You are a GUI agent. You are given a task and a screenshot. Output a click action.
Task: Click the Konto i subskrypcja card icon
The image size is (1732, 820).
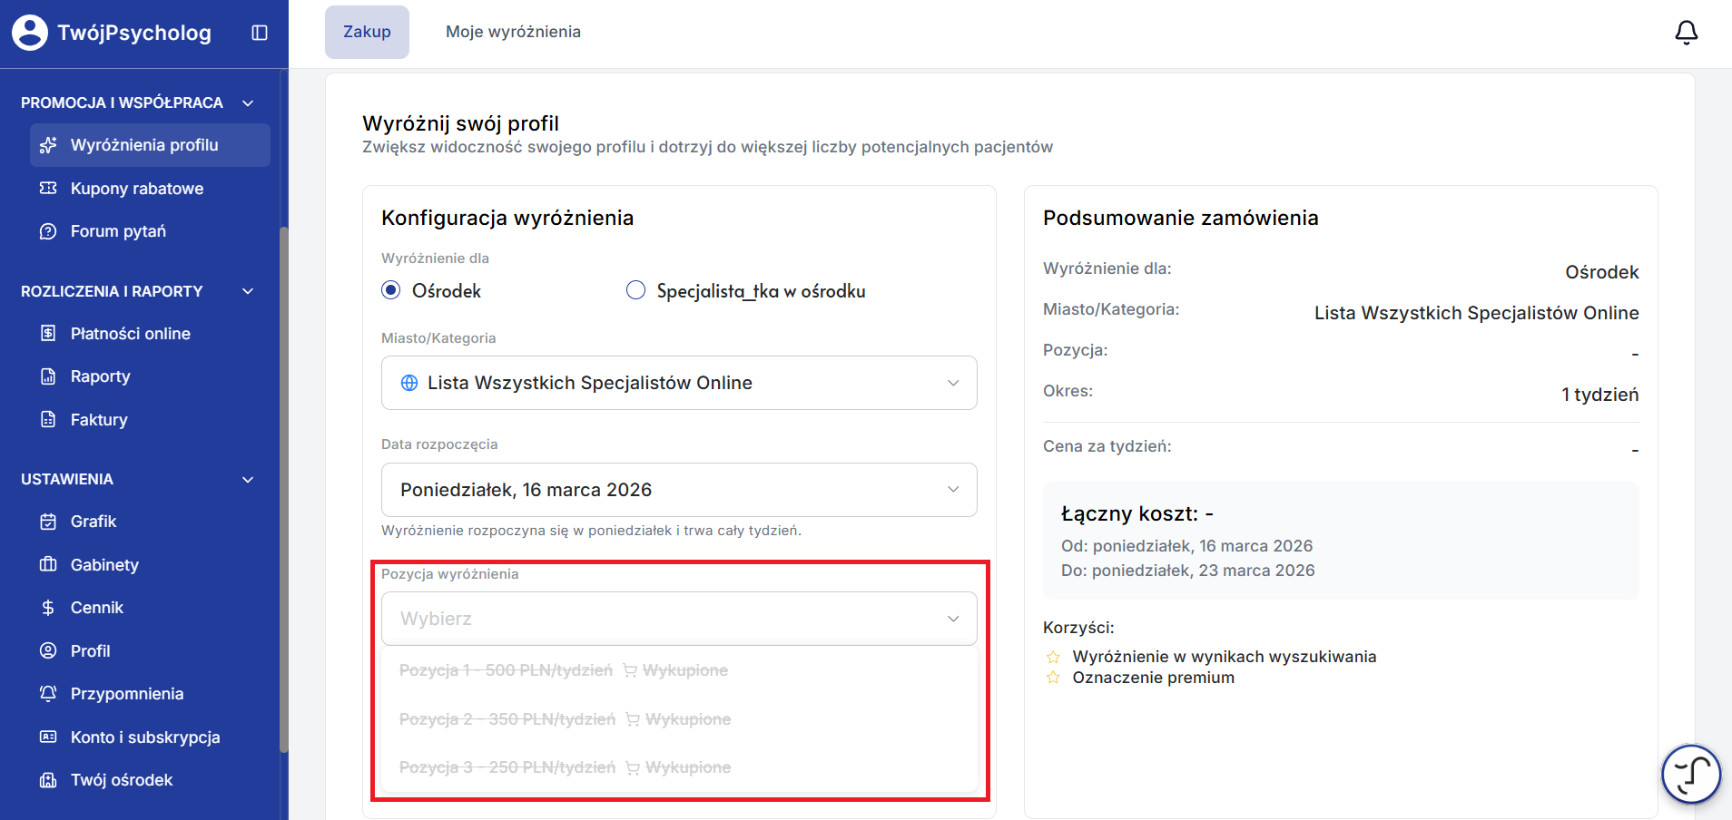coord(48,737)
